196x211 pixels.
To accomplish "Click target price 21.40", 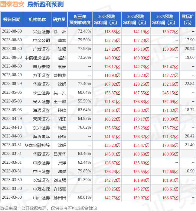I will click(x=190, y=145).
